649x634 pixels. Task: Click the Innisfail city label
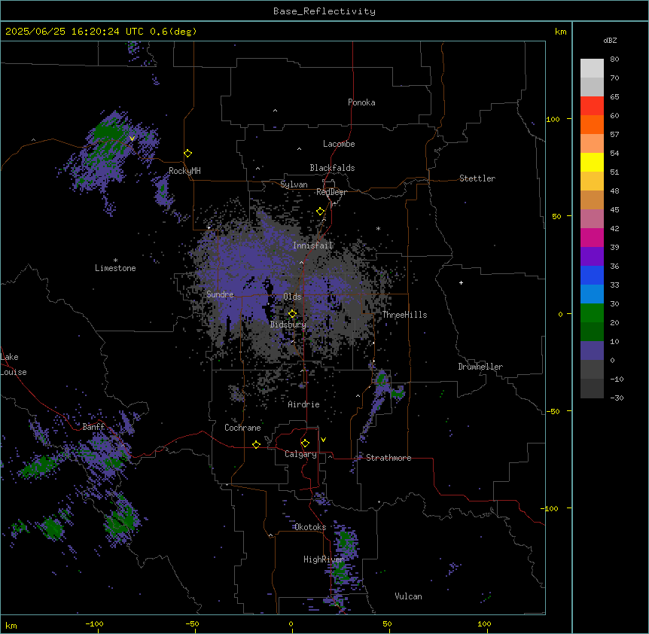(313, 245)
